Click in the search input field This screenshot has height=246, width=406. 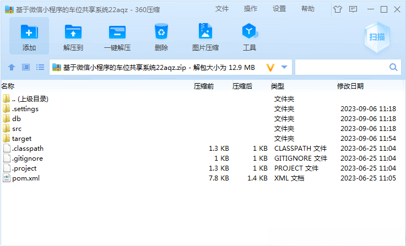click(x=342, y=67)
